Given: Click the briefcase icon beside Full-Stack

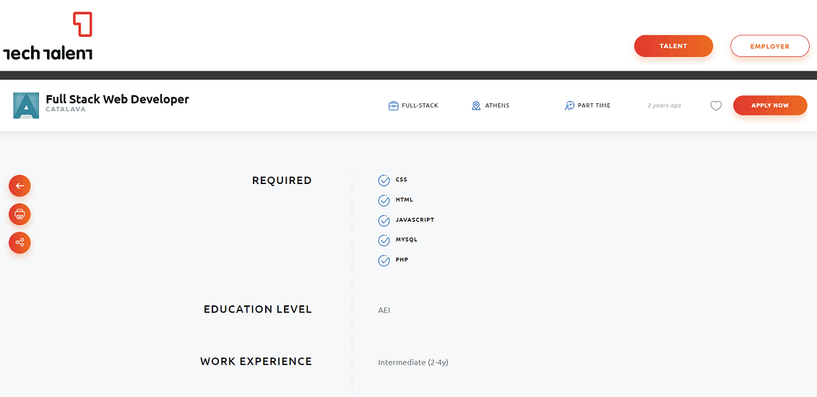Looking at the screenshot, I should click(394, 105).
